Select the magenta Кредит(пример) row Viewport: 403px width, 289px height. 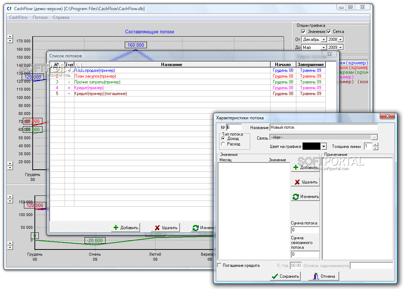[188, 88]
